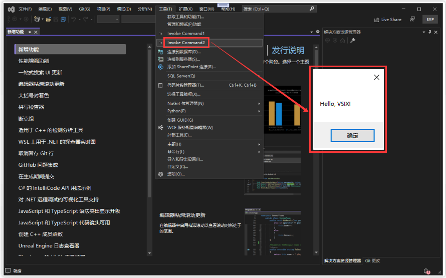The width and height of the screenshot is (446, 278).
Task: Open the 发行说明 link
Action: click(x=288, y=50)
